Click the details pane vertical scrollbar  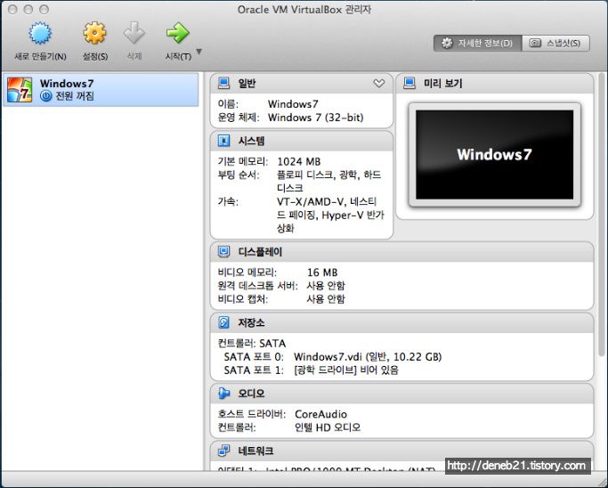pos(602,214)
